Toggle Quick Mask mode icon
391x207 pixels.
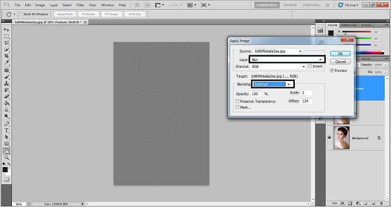click(6, 179)
